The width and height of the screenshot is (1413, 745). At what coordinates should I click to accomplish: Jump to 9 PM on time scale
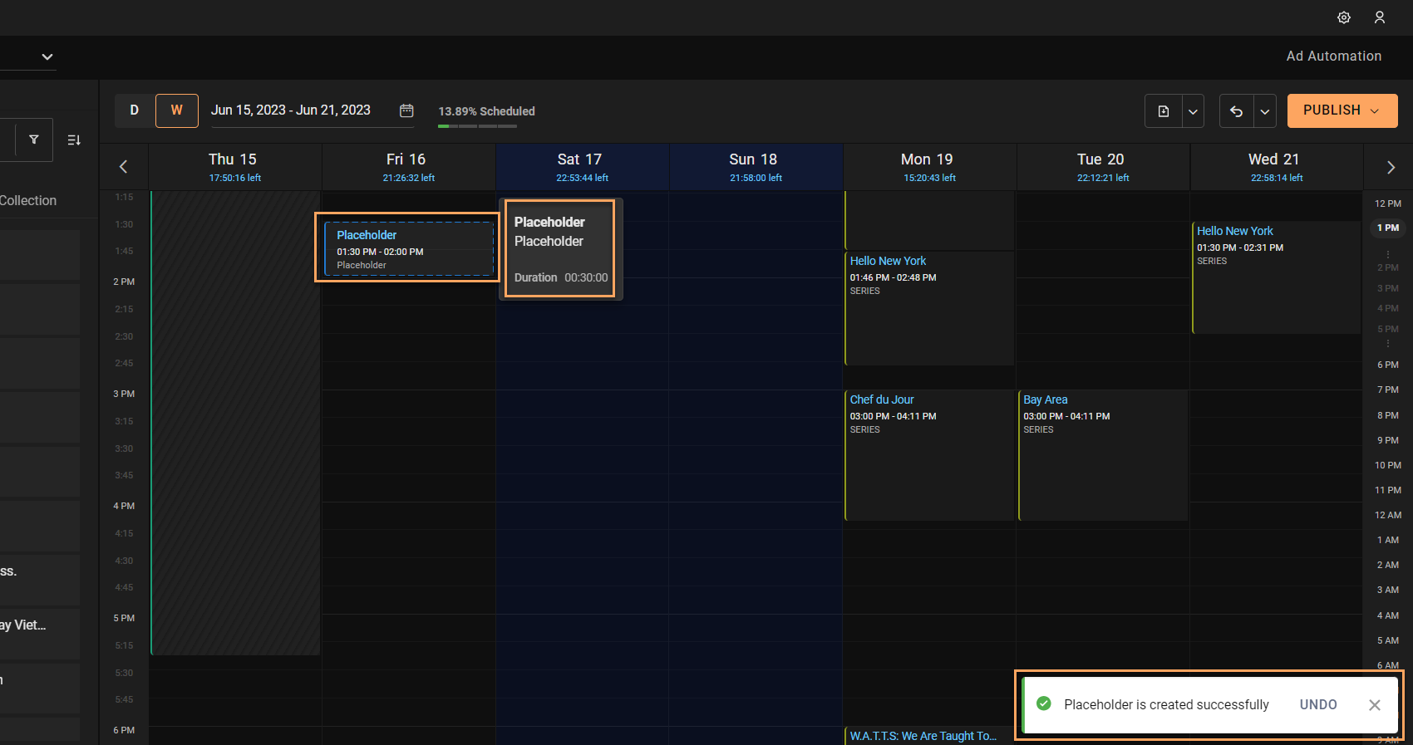click(1387, 440)
